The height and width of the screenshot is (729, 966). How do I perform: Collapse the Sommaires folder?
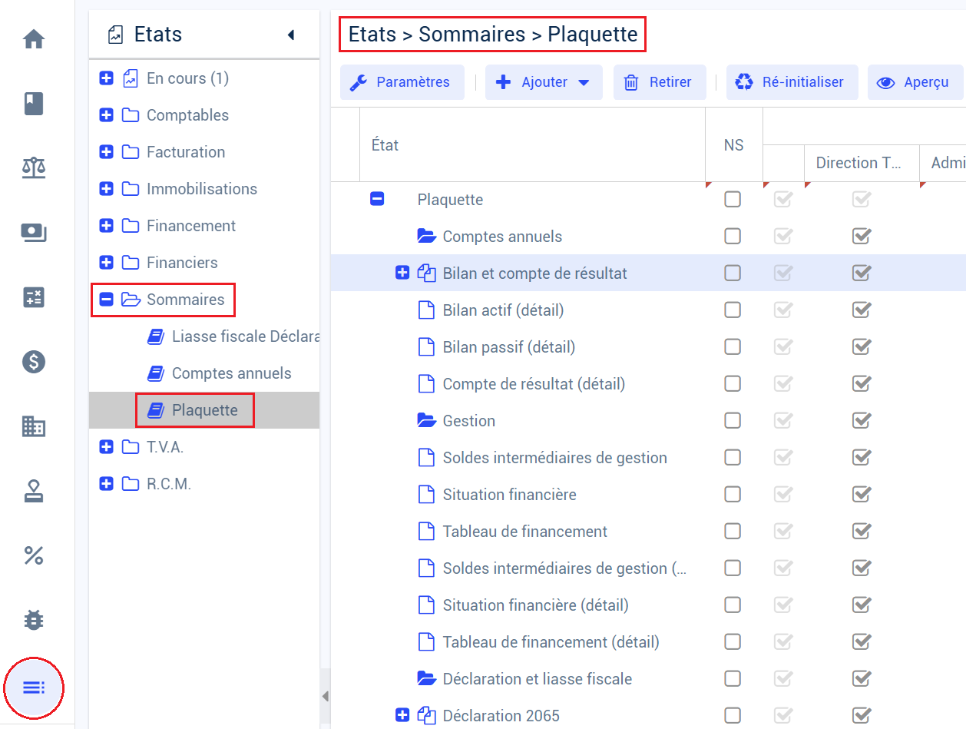pos(107,300)
